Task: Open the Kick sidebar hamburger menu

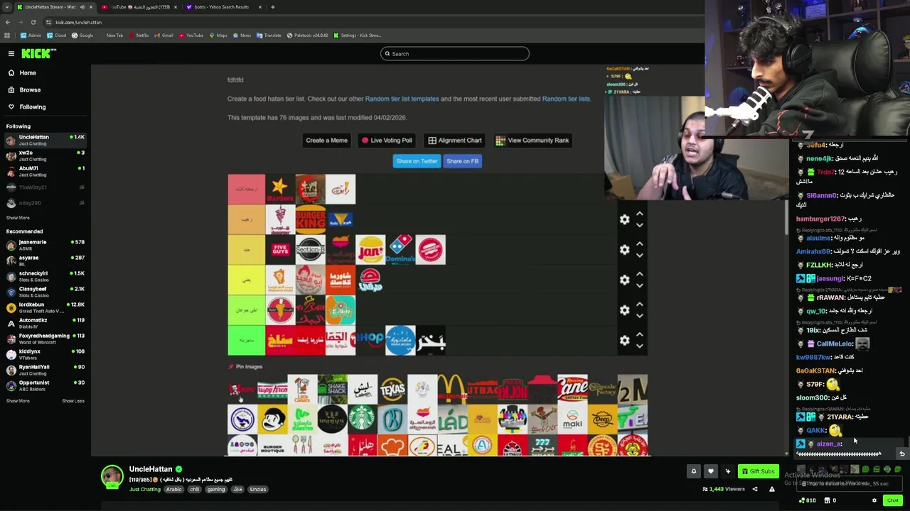Action: click(x=11, y=54)
